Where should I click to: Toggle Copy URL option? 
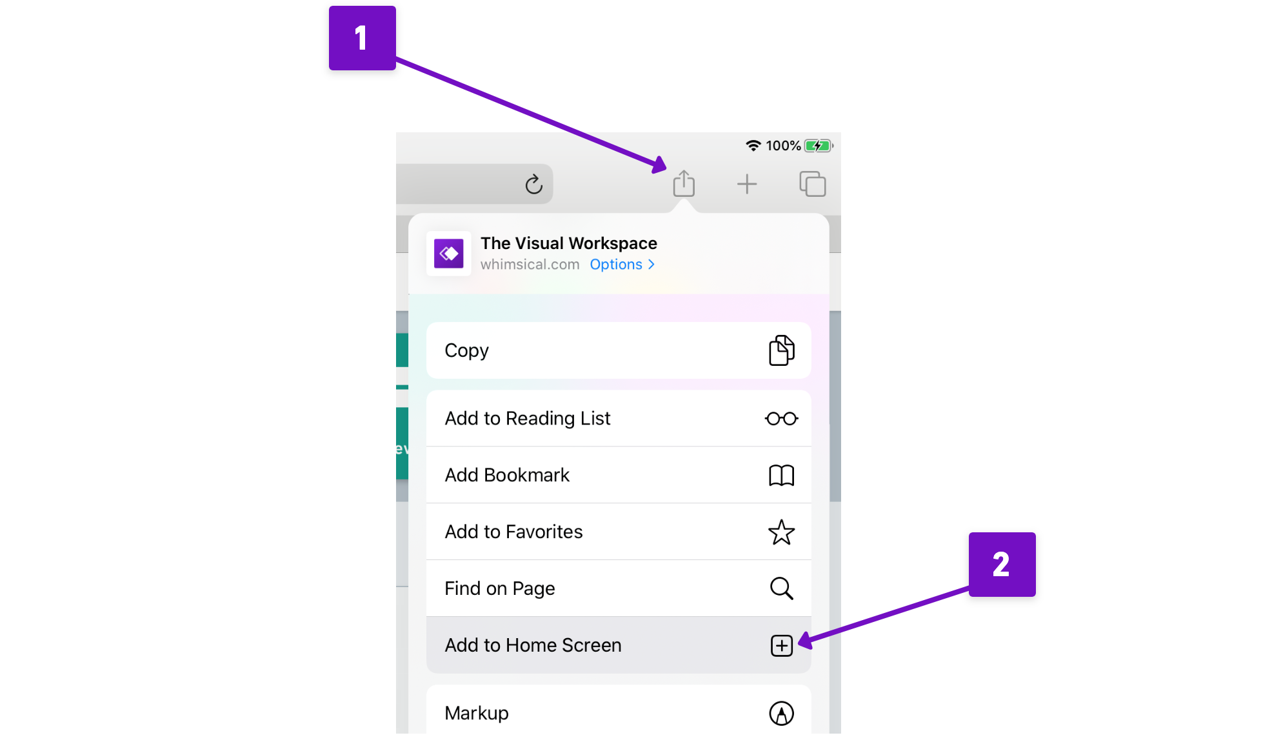pyautogui.click(x=618, y=350)
